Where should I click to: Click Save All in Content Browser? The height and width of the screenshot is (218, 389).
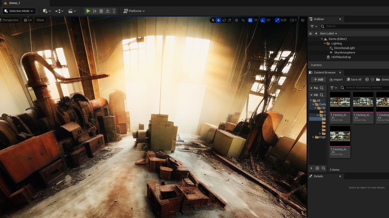point(354,80)
